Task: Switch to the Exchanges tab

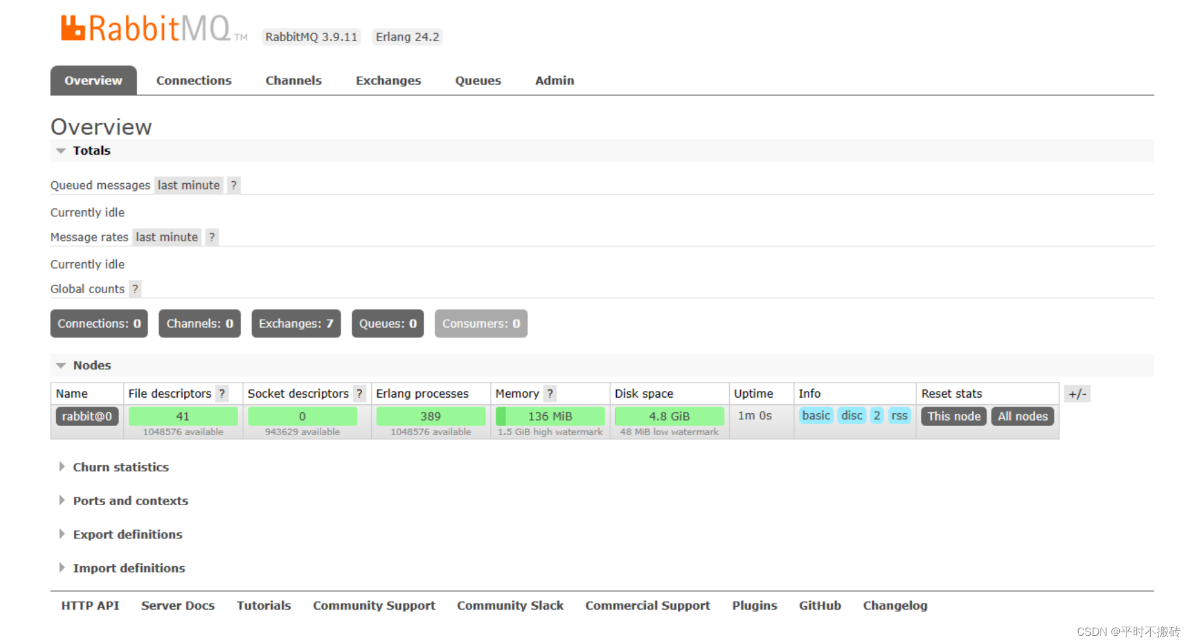Action: coord(388,80)
